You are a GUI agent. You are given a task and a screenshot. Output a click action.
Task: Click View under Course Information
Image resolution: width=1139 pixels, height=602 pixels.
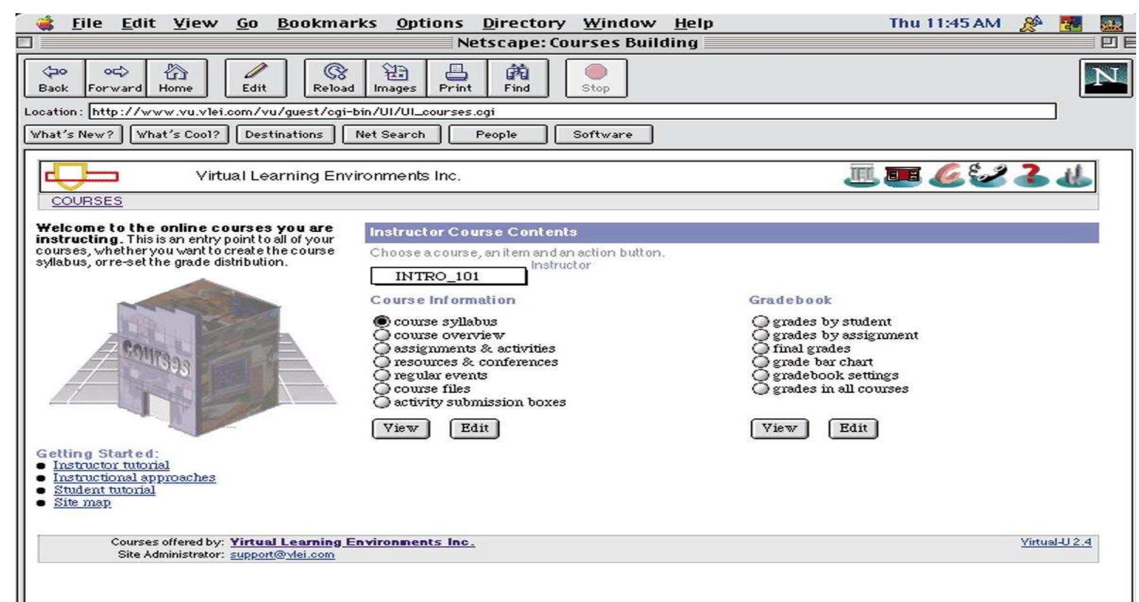(x=401, y=428)
